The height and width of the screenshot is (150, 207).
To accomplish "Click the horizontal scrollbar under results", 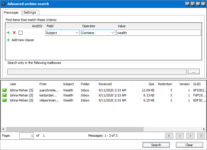I will click(x=74, y=129).
